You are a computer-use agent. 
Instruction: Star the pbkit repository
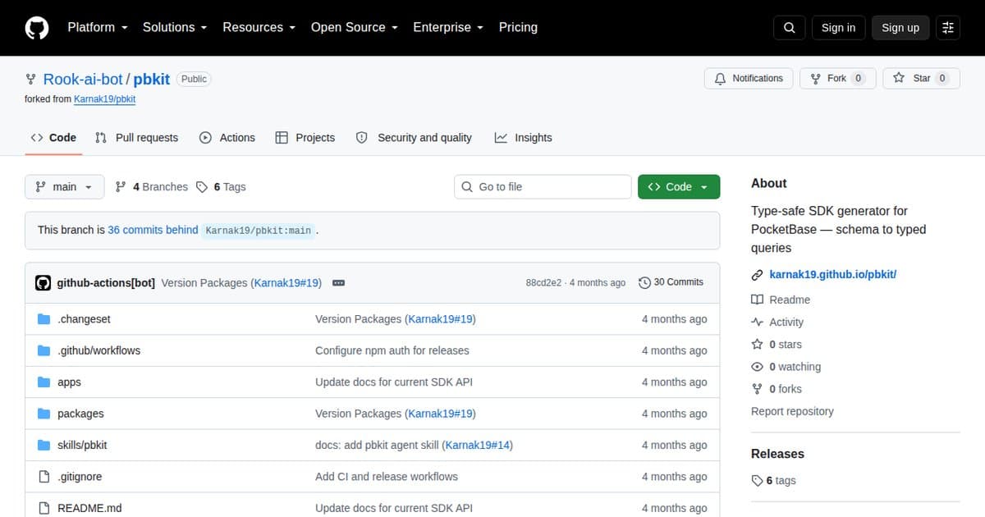tap(921, 79)
